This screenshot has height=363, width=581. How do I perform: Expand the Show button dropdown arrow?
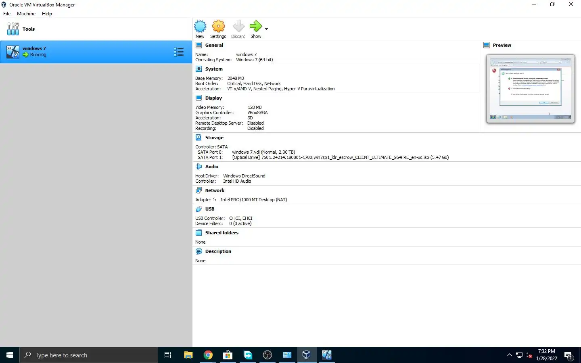coord(266,29)
